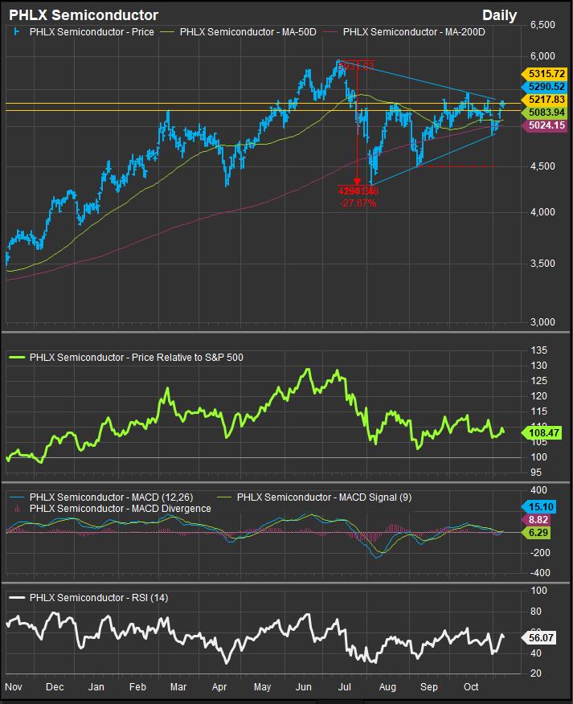
Task: Click the 'PHLX Semiconductor' chart title
Action: pos(84,14)
